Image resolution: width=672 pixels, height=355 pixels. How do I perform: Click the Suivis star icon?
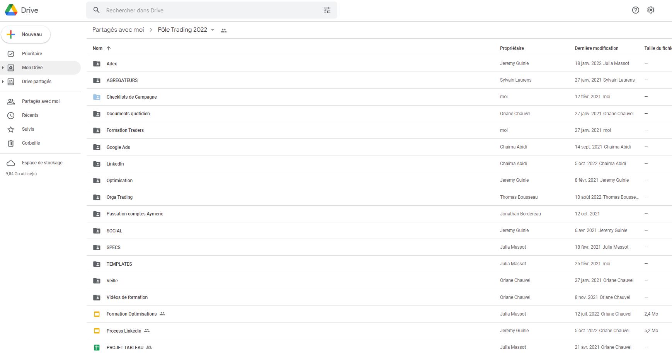pos(11,129)
